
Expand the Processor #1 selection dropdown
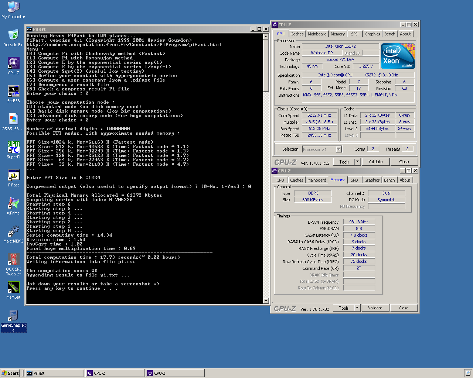(339, 150)
